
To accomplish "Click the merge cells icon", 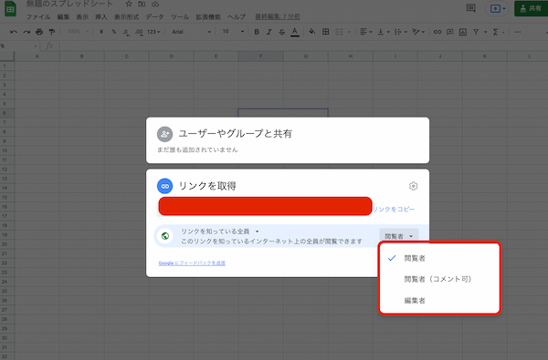I will [339, 32].
